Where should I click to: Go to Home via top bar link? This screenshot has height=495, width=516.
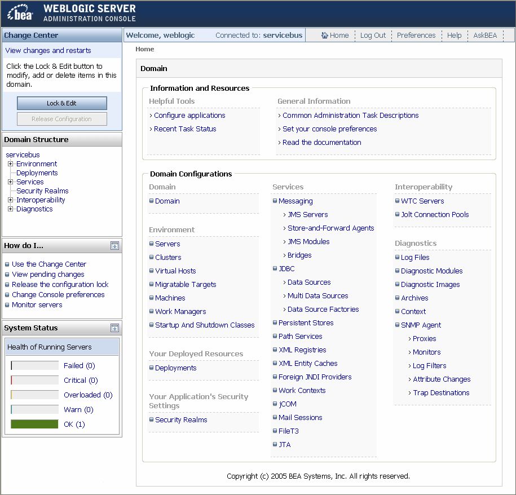pyautogui.click(x=339, y=35)
